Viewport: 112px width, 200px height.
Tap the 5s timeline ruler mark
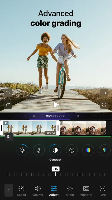[34, 116]
